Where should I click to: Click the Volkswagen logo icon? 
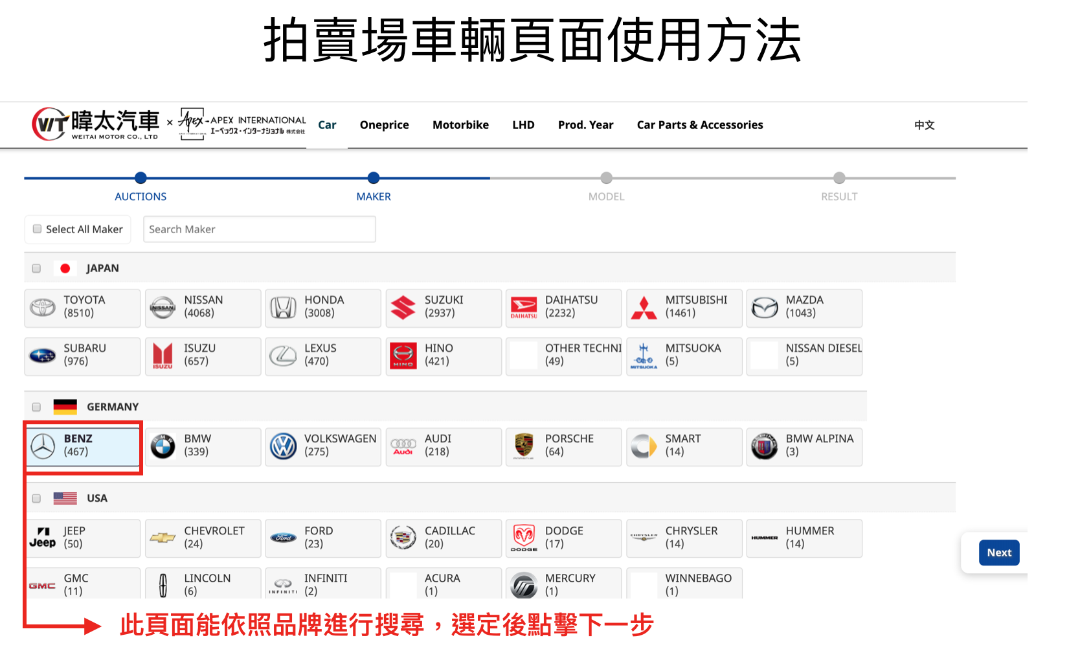coord(283,446)
